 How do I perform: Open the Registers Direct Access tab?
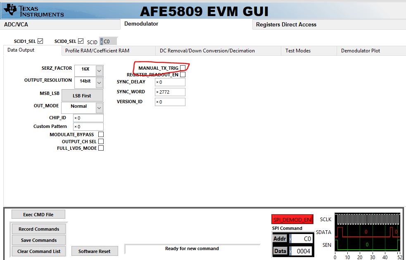[329, 25]
